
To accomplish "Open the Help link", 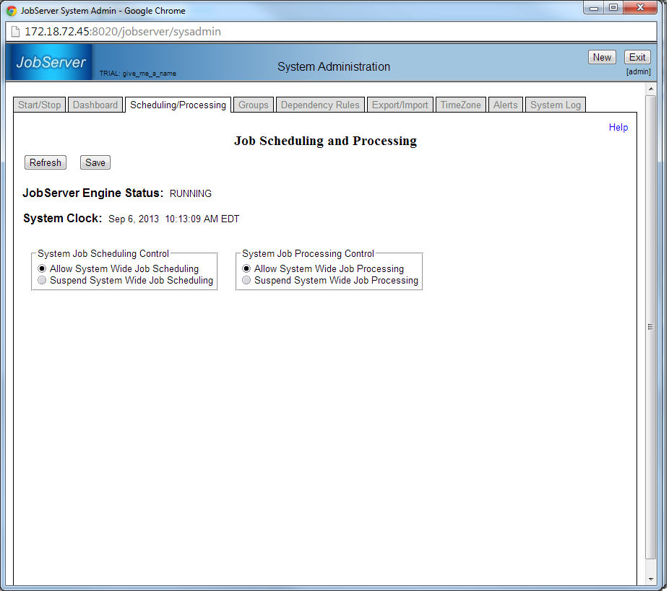I will coord(618,127).
